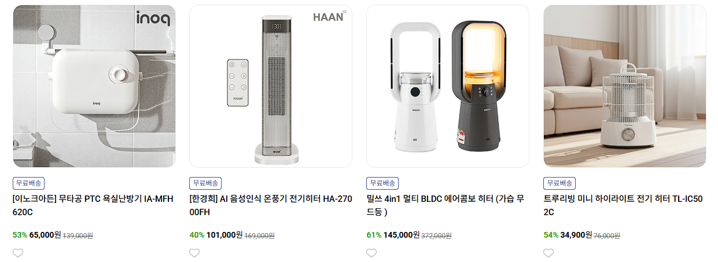Click the 무료배송 badge under inoq heater

29,183
